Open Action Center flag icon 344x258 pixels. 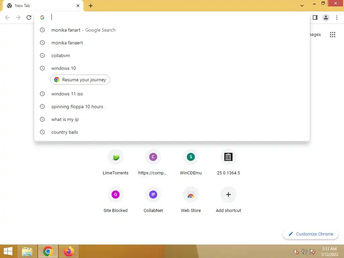click(312, 252)
